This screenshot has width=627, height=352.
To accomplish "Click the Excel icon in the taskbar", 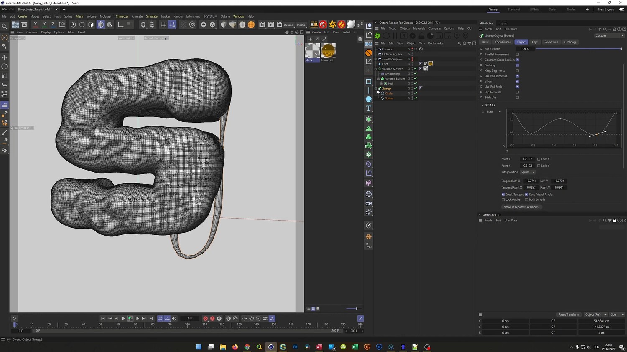I will pos(355,347).
